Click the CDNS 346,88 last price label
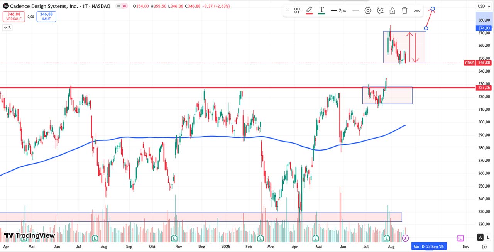 [x=478, y=63]
